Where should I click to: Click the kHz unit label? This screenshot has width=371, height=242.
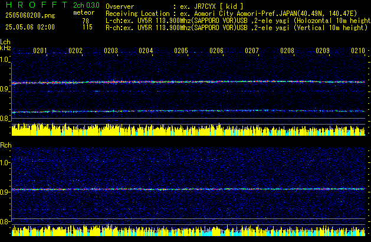[x=5, y=48]
